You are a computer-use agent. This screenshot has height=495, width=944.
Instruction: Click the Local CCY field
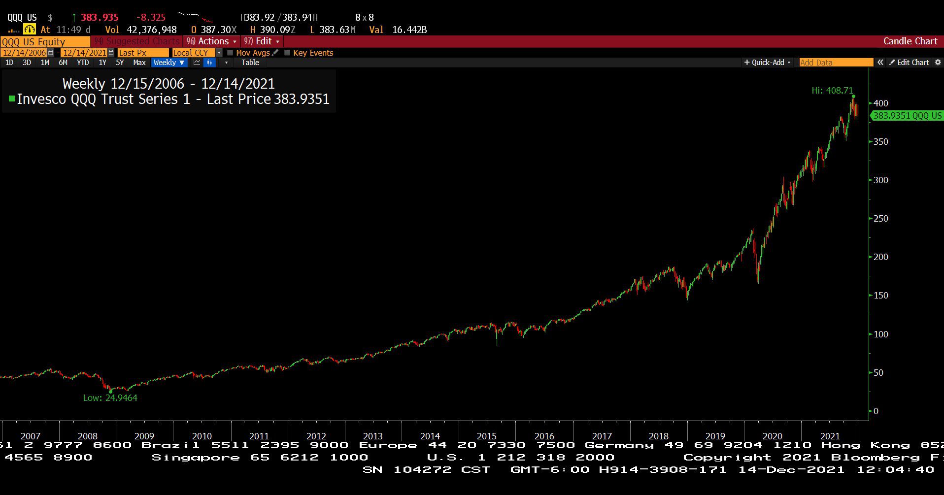pyautogui.click(x=194, y=53)
